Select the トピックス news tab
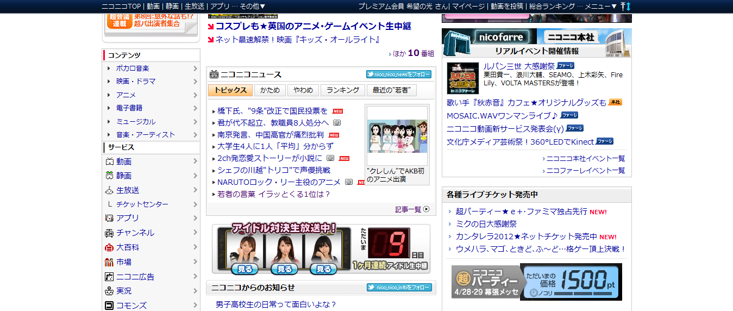 (230, 90)
